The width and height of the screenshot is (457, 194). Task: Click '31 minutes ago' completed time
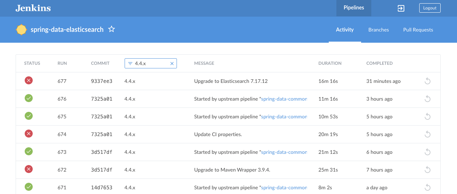(383, 81)
